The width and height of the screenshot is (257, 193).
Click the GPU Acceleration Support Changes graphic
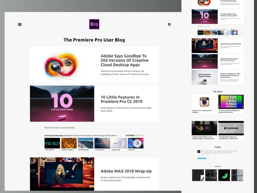click(204, 77)
